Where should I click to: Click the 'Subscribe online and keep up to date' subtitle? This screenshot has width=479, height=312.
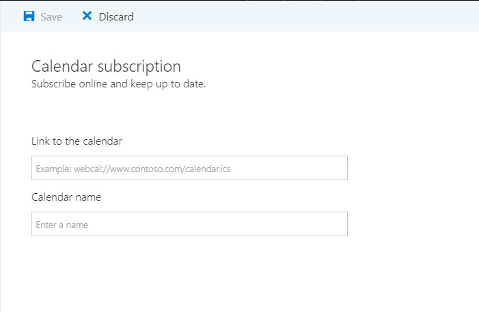(118, 84)
